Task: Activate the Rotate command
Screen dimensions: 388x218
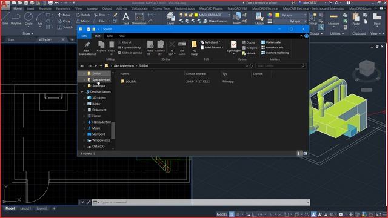Action: coord(83,15)
